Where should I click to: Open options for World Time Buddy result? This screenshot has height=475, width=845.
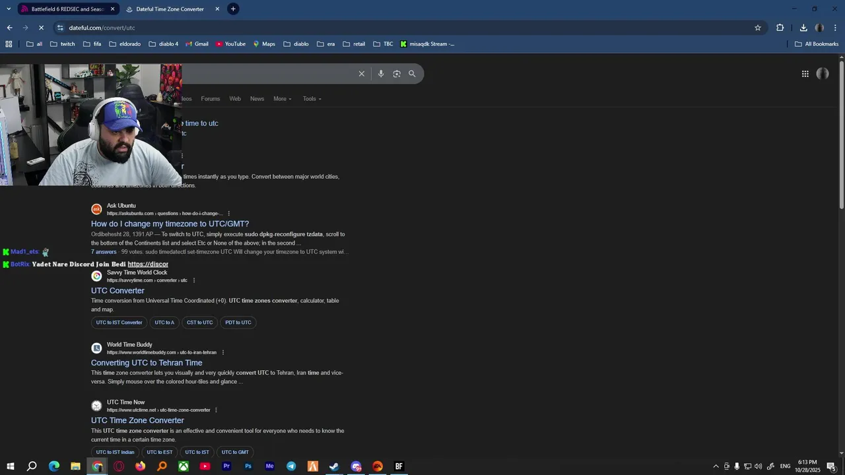223,352
